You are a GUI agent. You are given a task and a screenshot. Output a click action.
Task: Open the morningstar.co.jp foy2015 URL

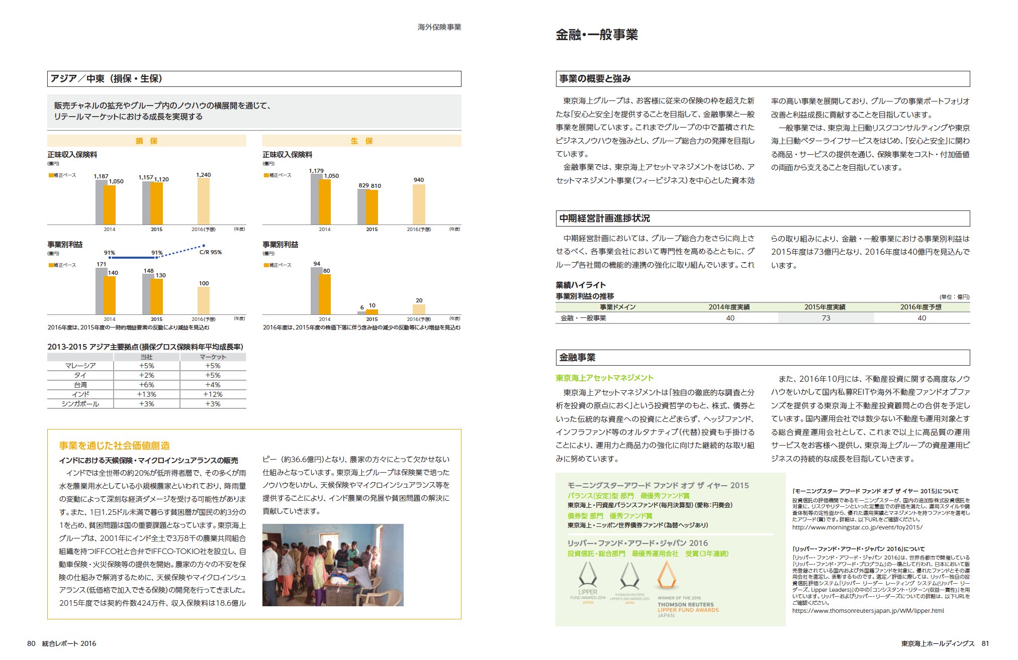[857, 527]
